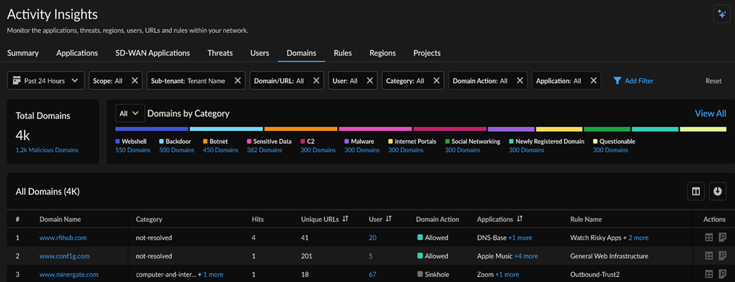Click the Add Filter button
The width and height of the screenshot is (735, 282).
coord(633,81)
